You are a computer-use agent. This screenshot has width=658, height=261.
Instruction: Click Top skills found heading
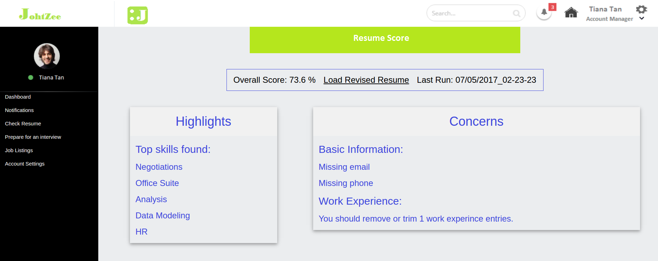(x=173, y=149)
